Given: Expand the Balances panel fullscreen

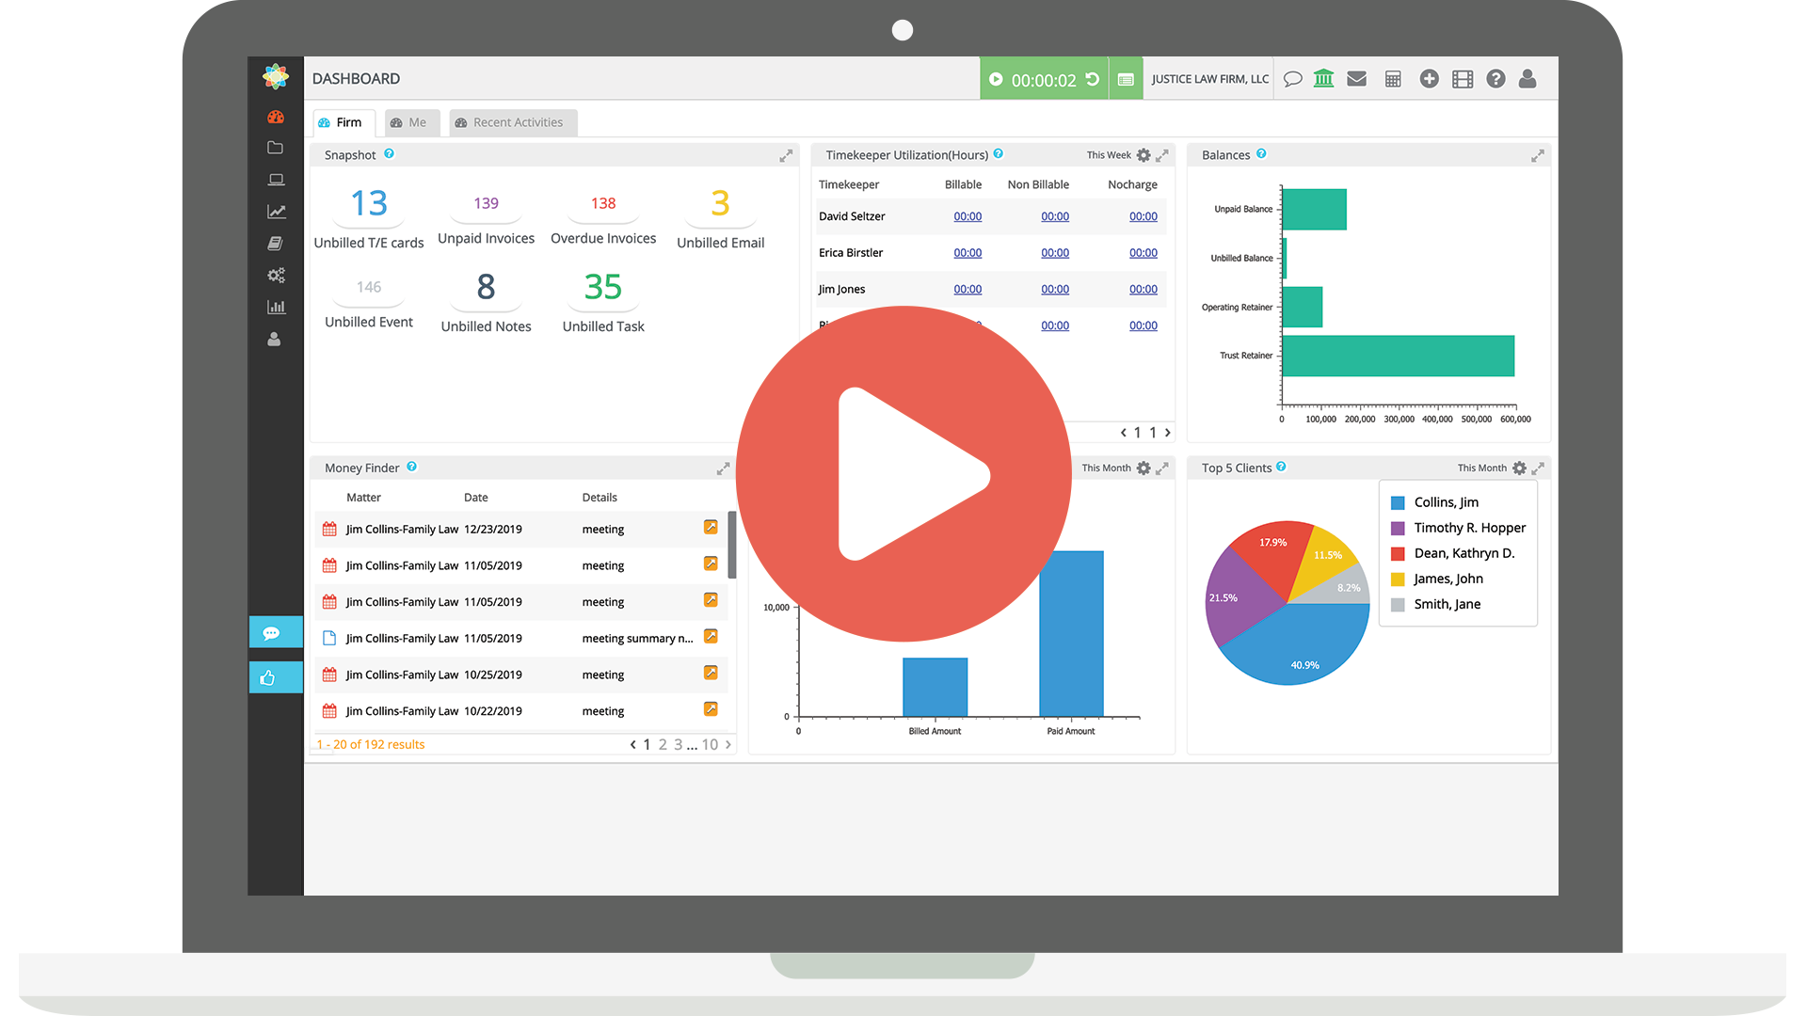Looking at the screenshot, I should coord(1539,155).
